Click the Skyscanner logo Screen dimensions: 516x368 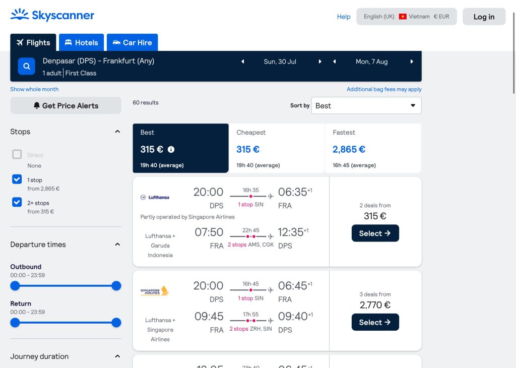(52, 15)
